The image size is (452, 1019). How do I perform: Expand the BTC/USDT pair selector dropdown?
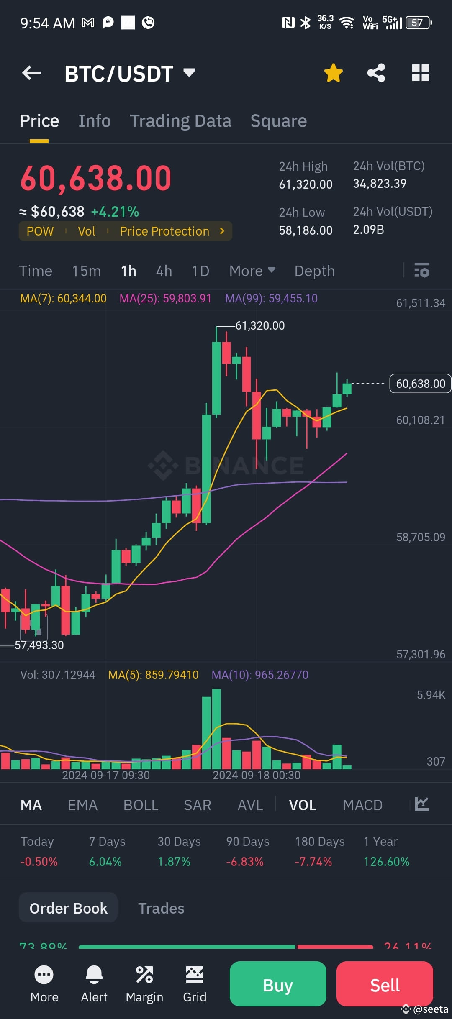[x=189, y=72]
